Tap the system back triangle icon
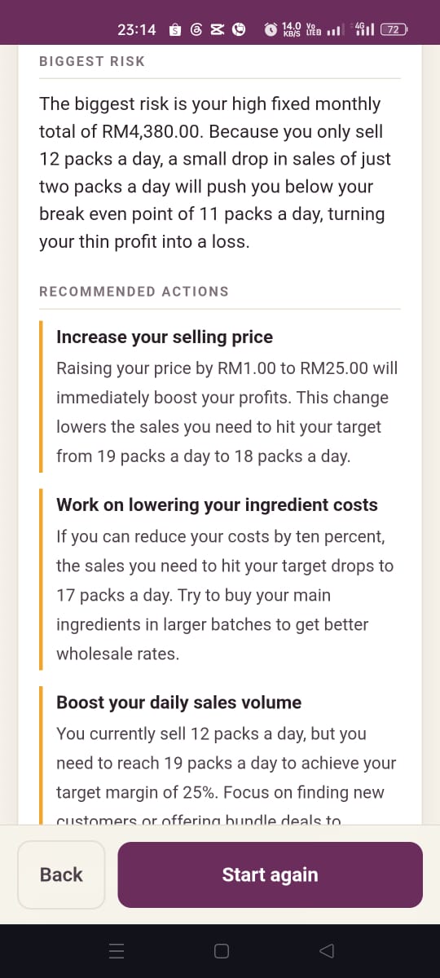440x978 pixels. pos(326,951)
